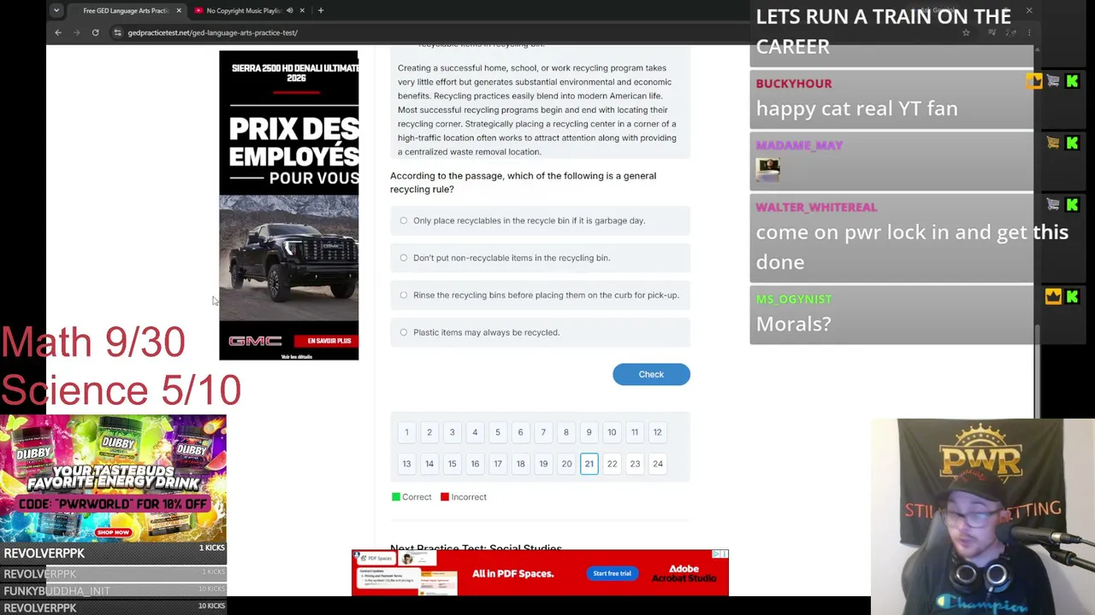Jump to question 16
The width and height of the screenshot is (1095, 615).
[475, 464]
